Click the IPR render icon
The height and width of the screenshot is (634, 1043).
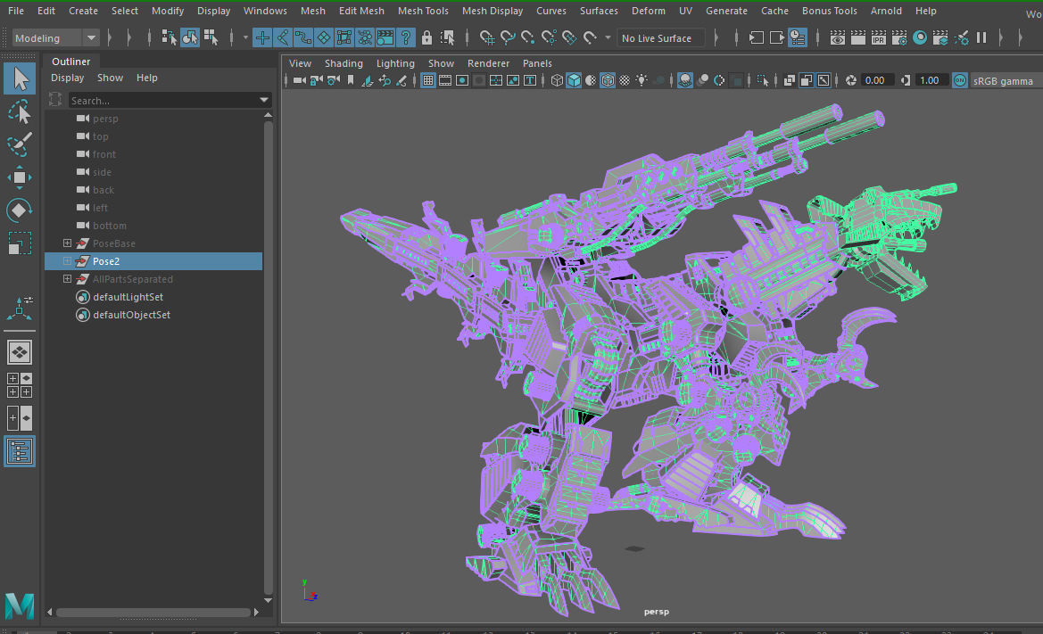(x=878, y=37)
